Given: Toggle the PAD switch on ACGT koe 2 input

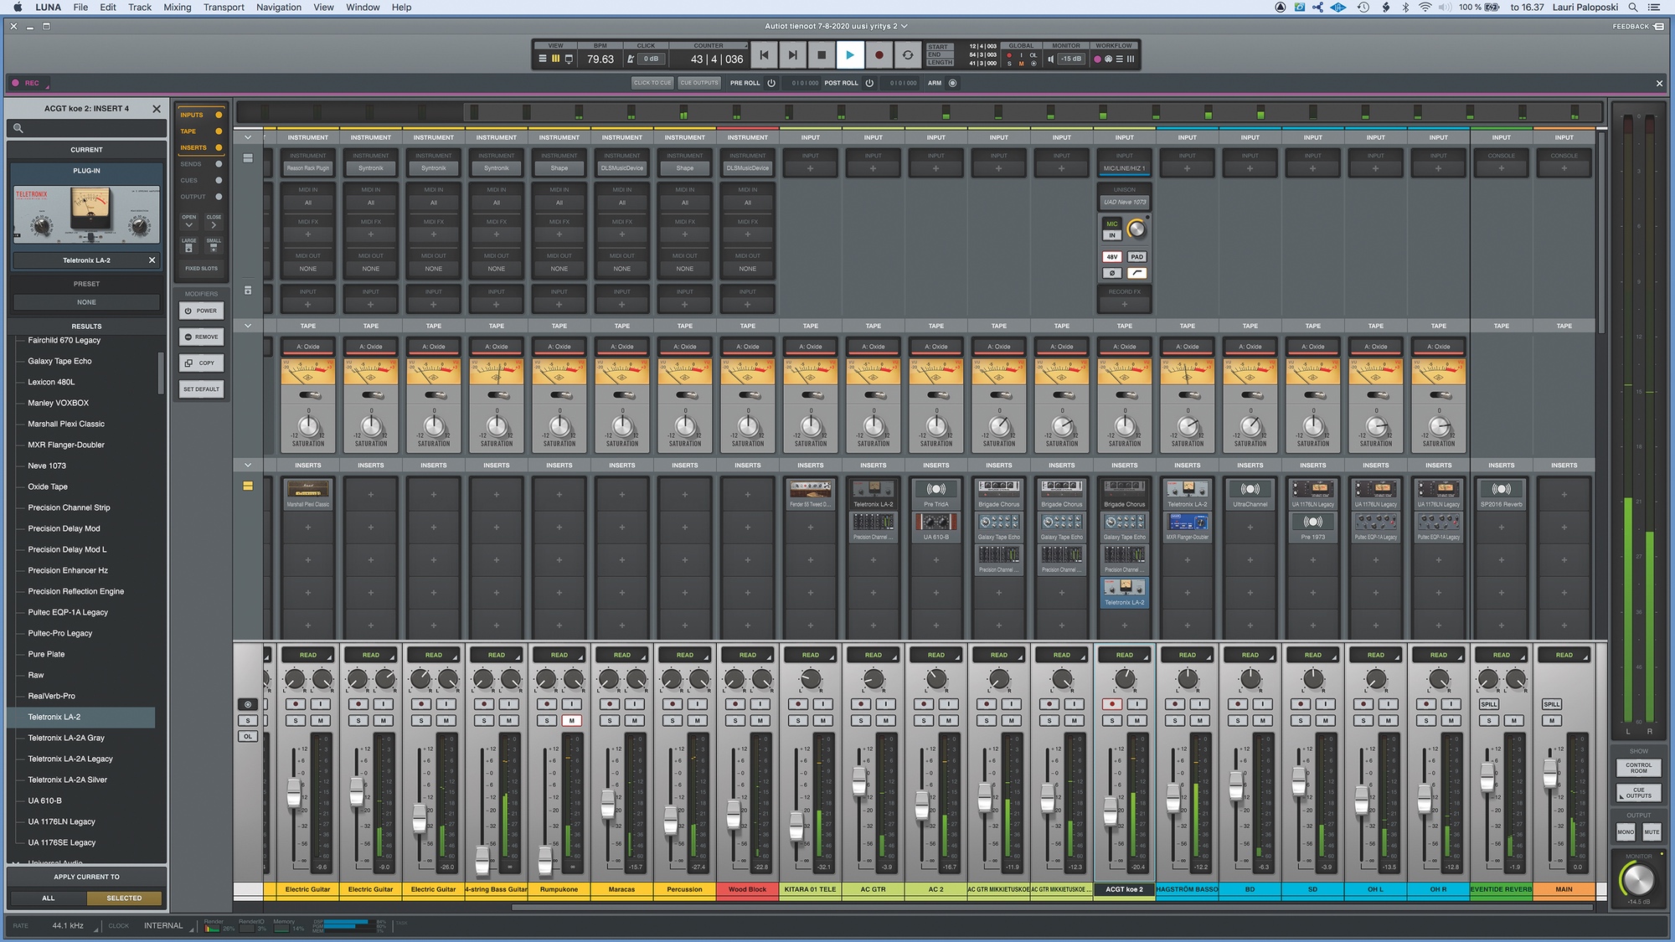Looking at the screenshot, I should (x=1136, y=257).
